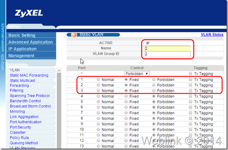Select Normal for port 1

pos(98,79)
